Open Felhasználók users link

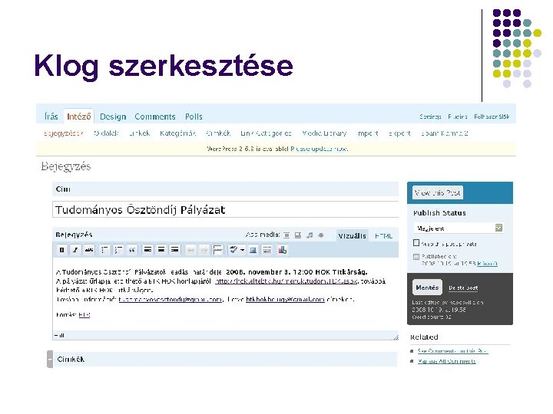click(x=492, y=117)
